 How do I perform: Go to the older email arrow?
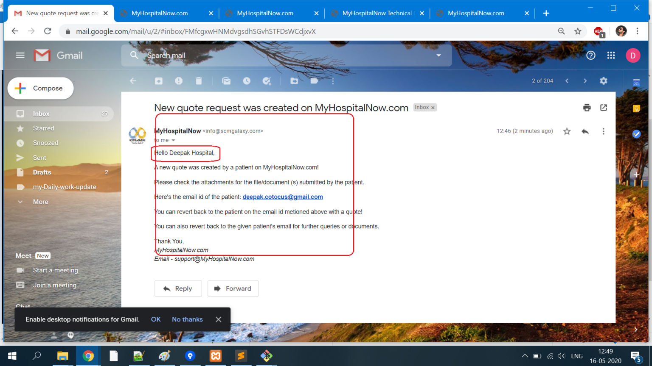click(585, 81)
